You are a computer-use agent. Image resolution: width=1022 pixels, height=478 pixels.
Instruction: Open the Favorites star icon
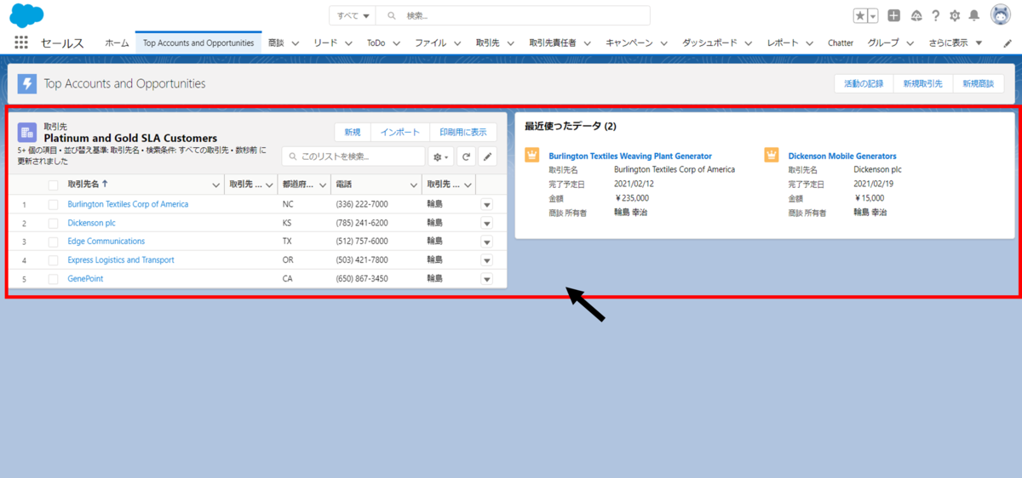pyautogui.click(x=860, y=15)
